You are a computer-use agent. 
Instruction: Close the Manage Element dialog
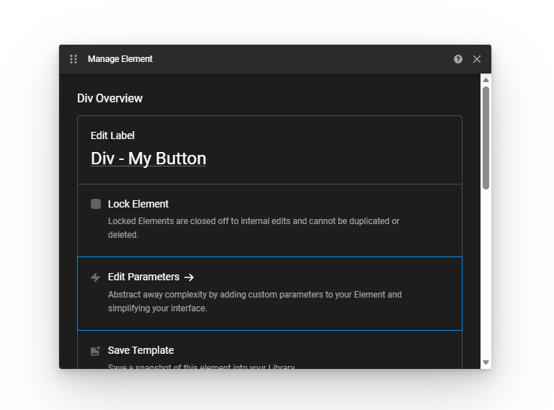click(x=477, y=59)
